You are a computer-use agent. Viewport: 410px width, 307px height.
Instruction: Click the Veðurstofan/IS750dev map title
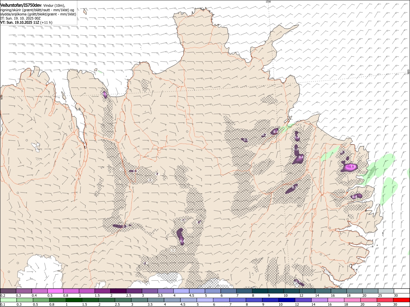pyautogui.click(x=21, y=5)
